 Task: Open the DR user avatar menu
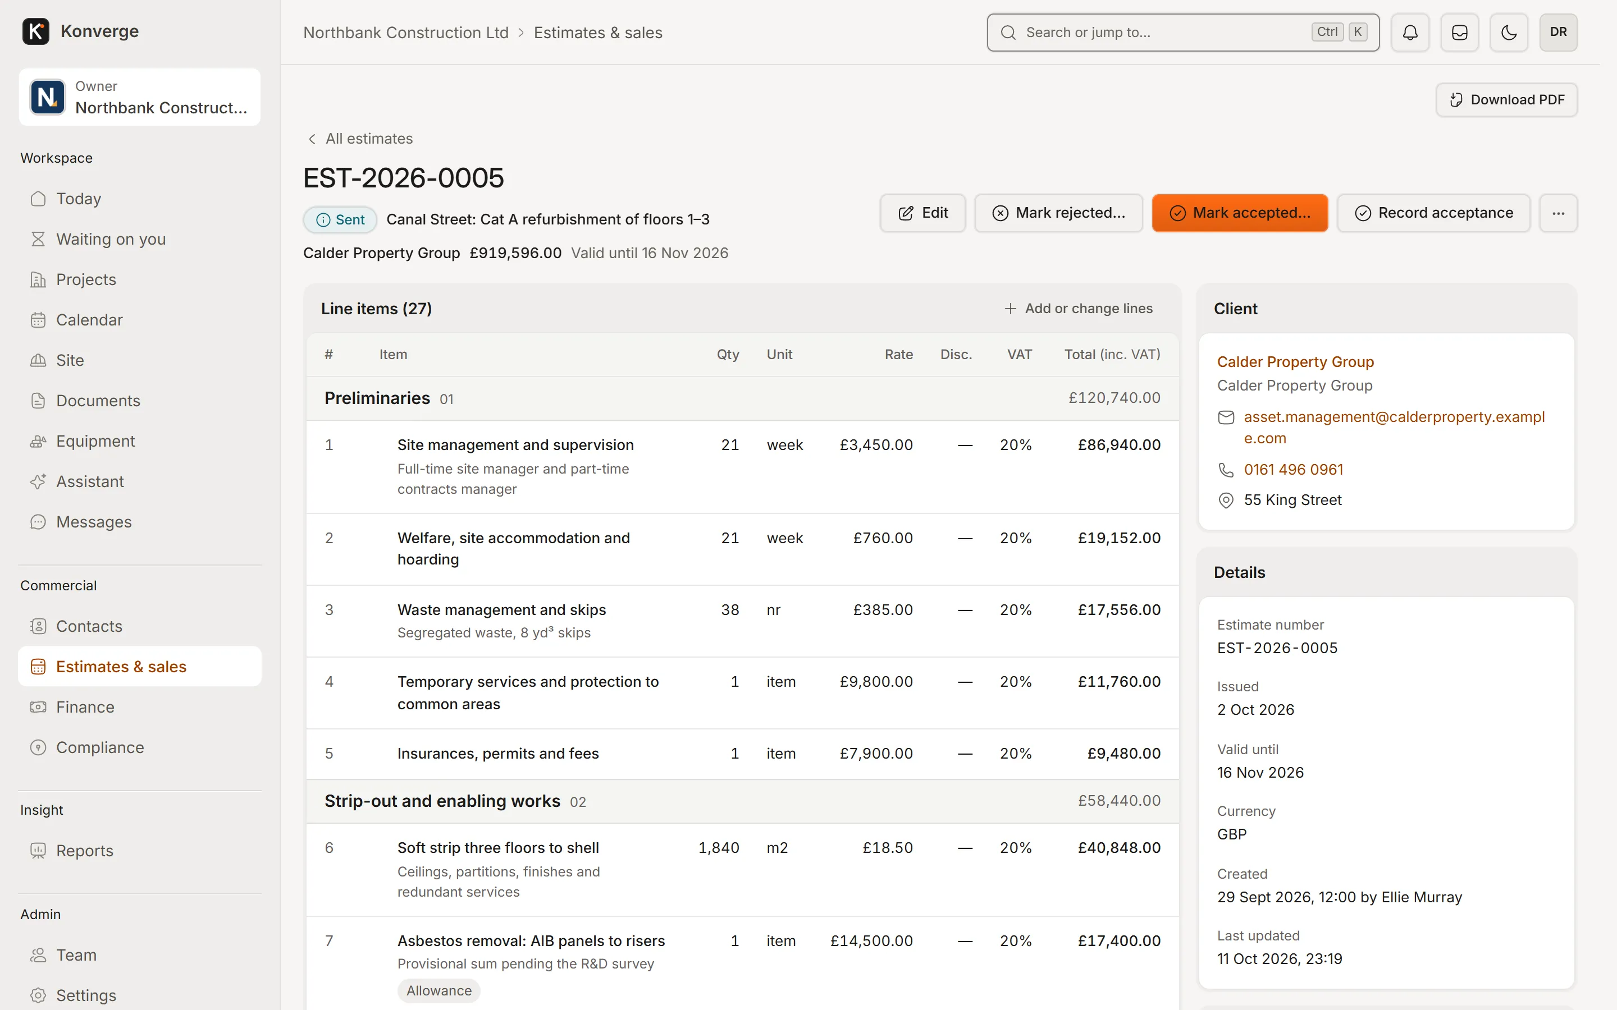click(x=1558, y=32)
